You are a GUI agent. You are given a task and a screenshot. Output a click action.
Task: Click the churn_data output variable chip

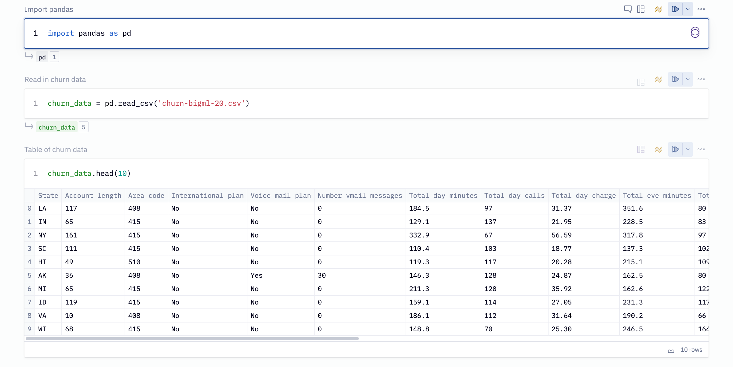click(x=57, y=127)
